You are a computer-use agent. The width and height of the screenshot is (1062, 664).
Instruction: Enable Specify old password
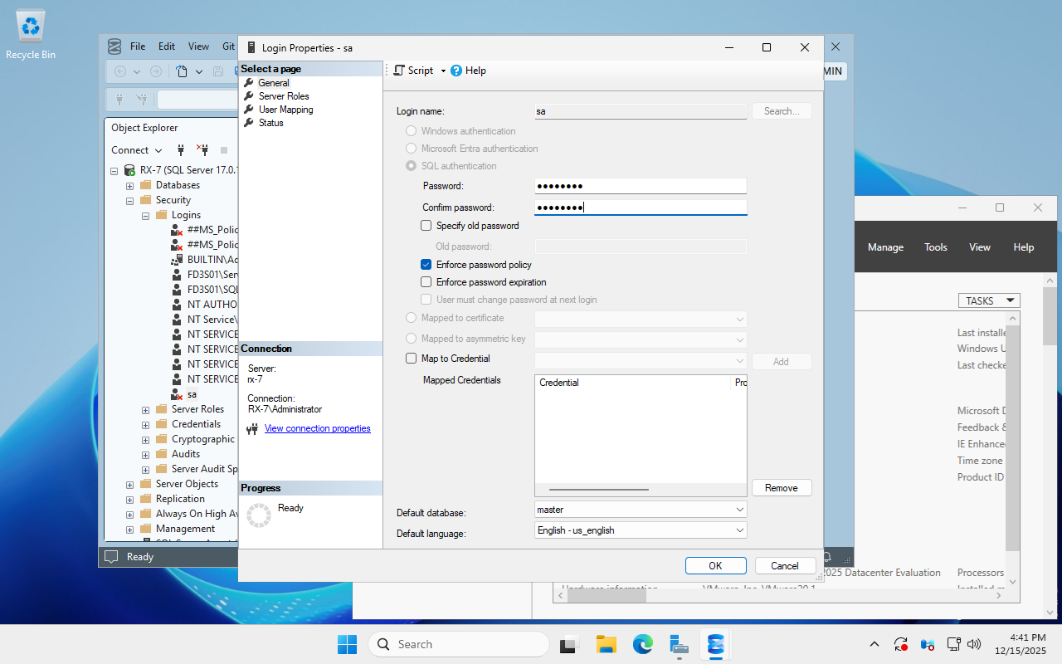point(426,225)
